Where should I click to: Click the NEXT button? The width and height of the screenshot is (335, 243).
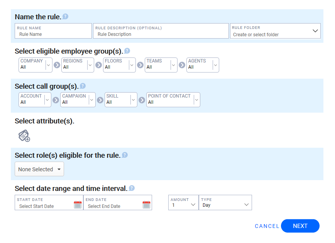click(300, 226)
